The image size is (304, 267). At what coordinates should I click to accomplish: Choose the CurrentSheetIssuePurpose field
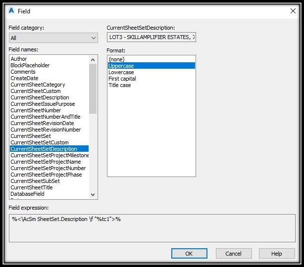[x=49, y=104]
